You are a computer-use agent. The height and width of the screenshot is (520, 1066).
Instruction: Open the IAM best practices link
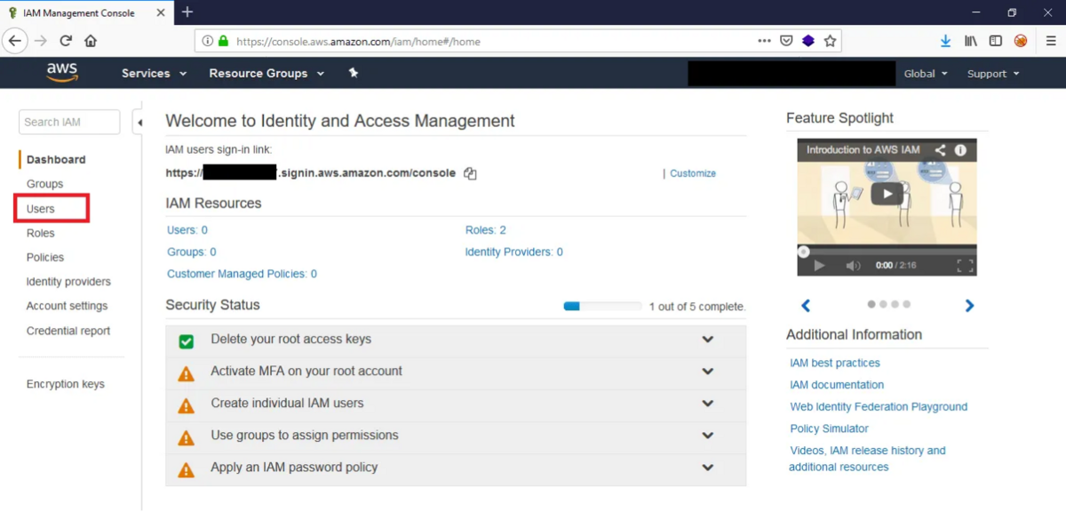coord(835,363)
